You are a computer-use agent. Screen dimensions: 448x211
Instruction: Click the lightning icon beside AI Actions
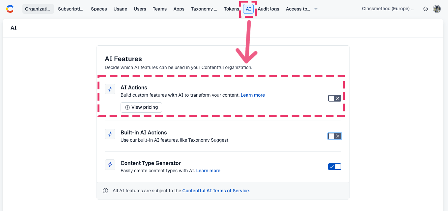pos(110,89)
